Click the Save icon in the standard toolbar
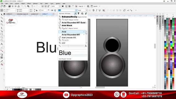 tap(10, 6)
